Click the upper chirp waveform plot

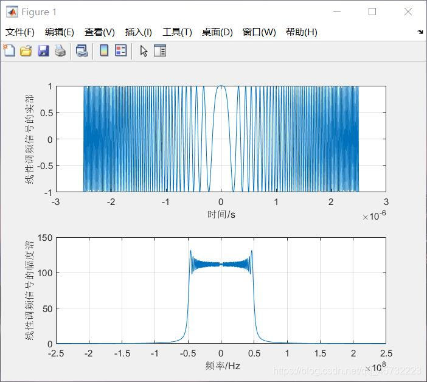221,139
